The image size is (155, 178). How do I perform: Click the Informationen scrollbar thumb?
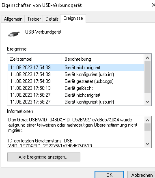pyautogui.click(x=147, y=127)
